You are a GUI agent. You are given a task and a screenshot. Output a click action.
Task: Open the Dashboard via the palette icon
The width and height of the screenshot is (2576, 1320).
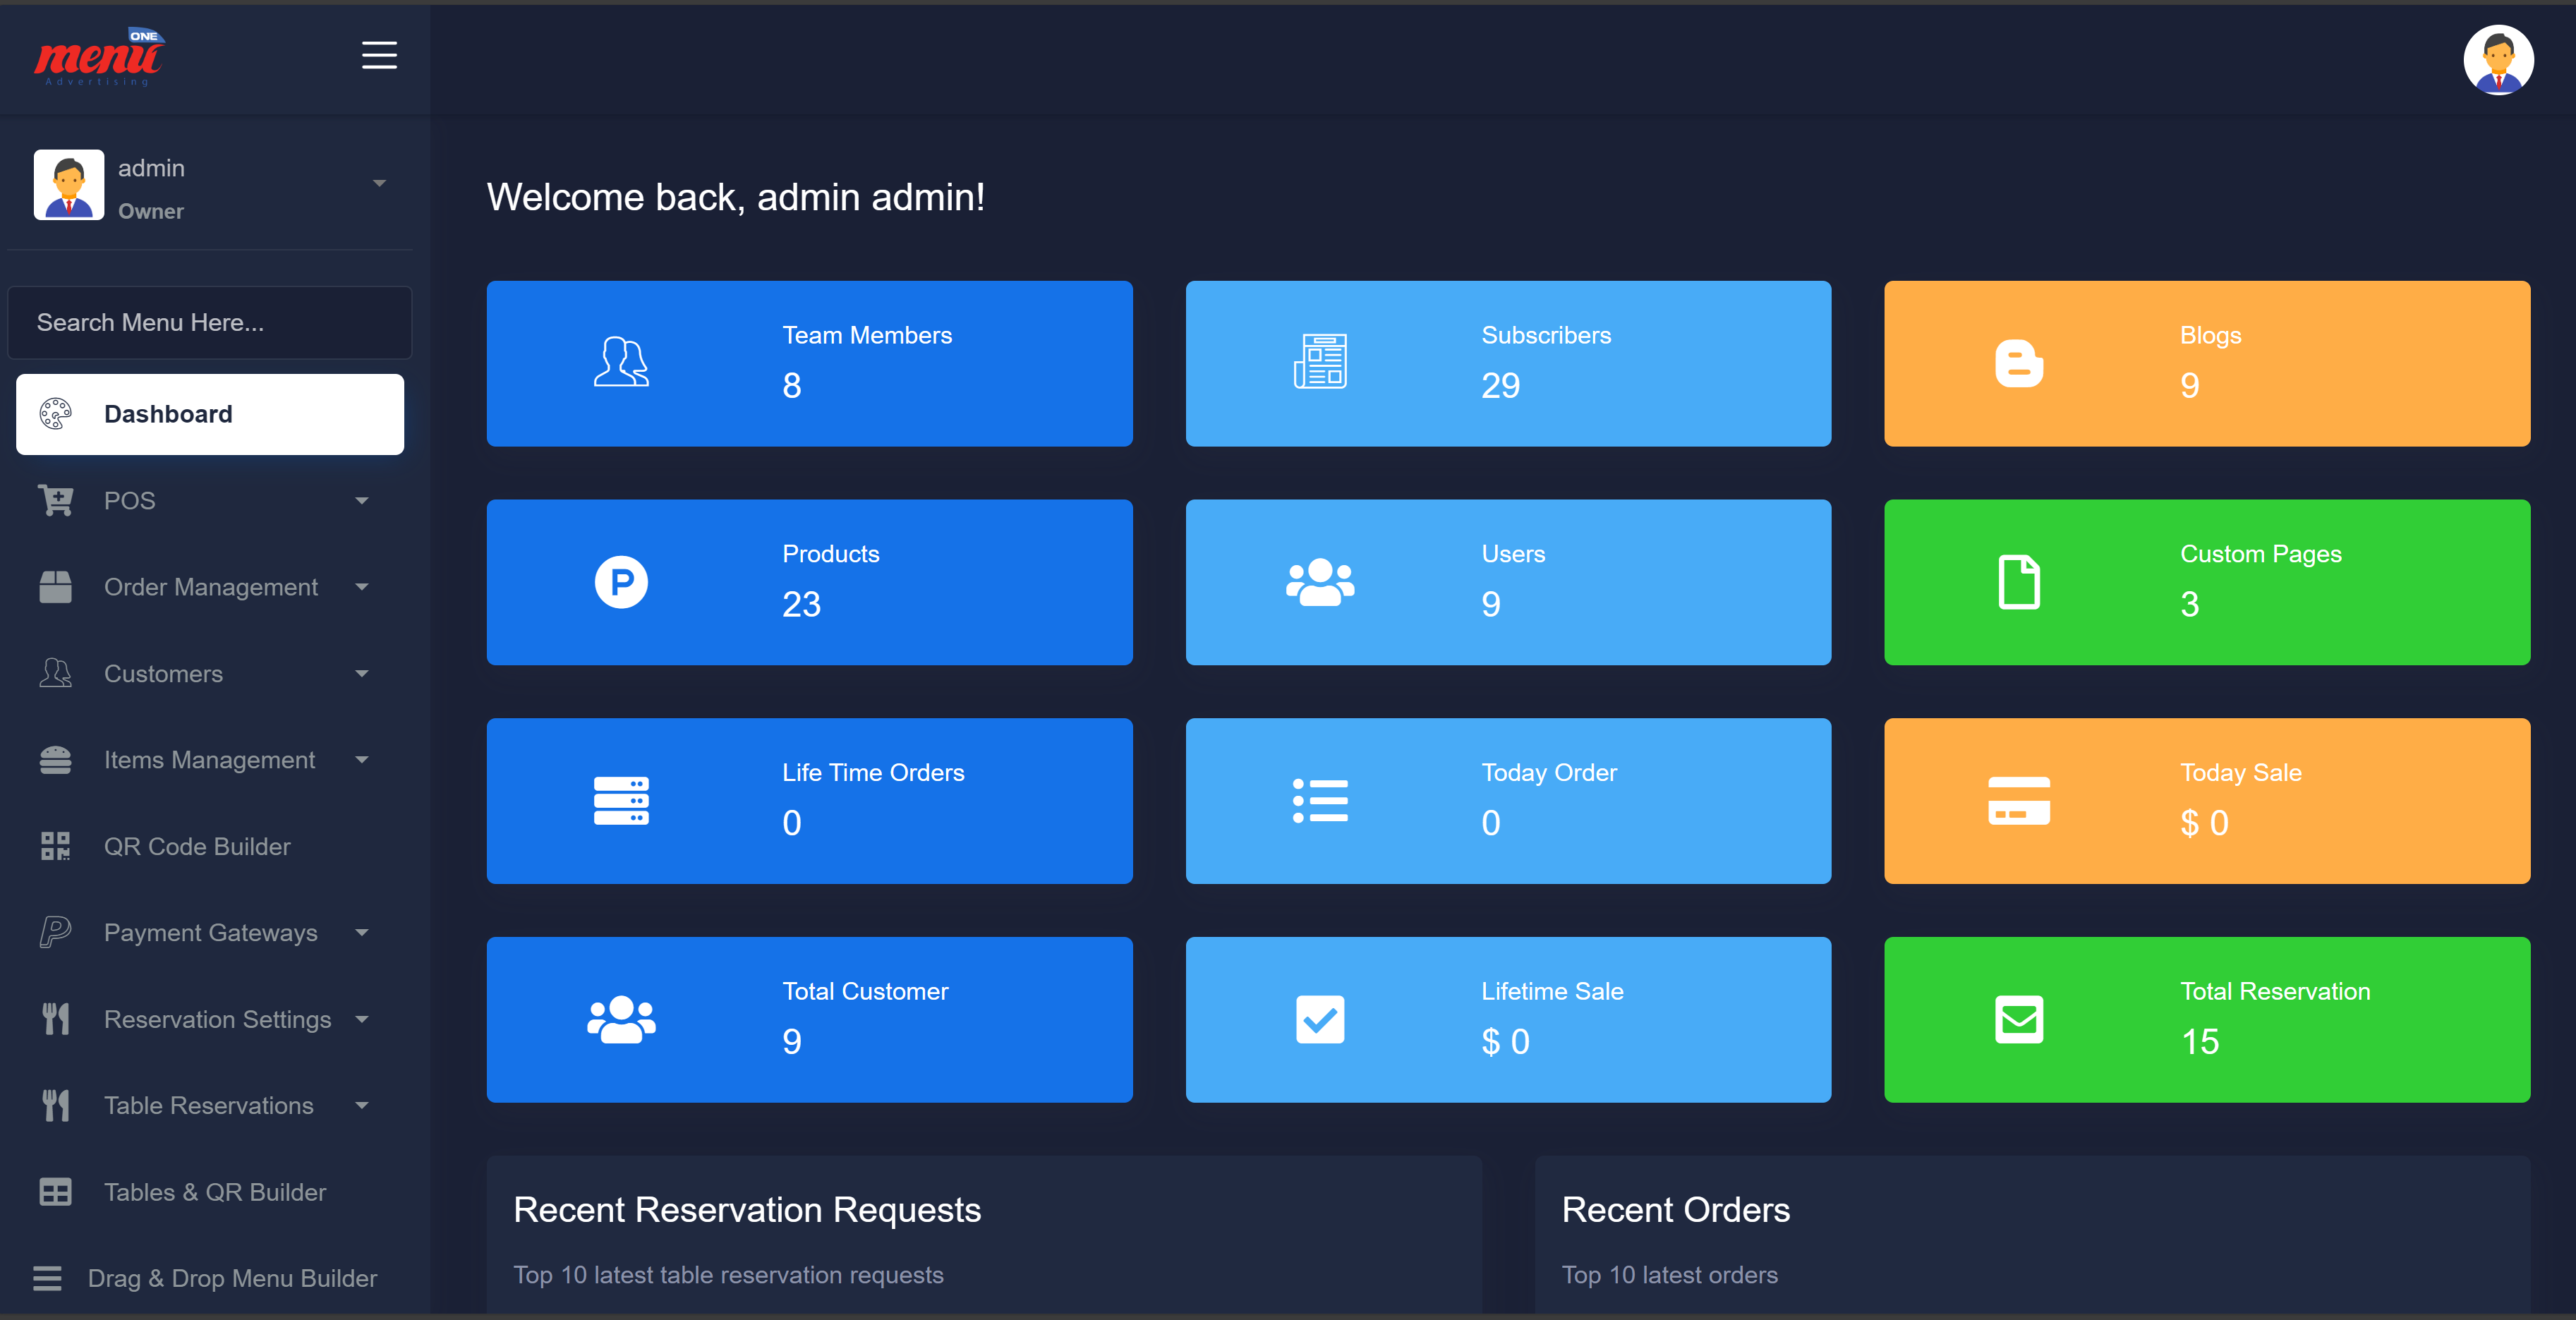click(x=55, y=413)
